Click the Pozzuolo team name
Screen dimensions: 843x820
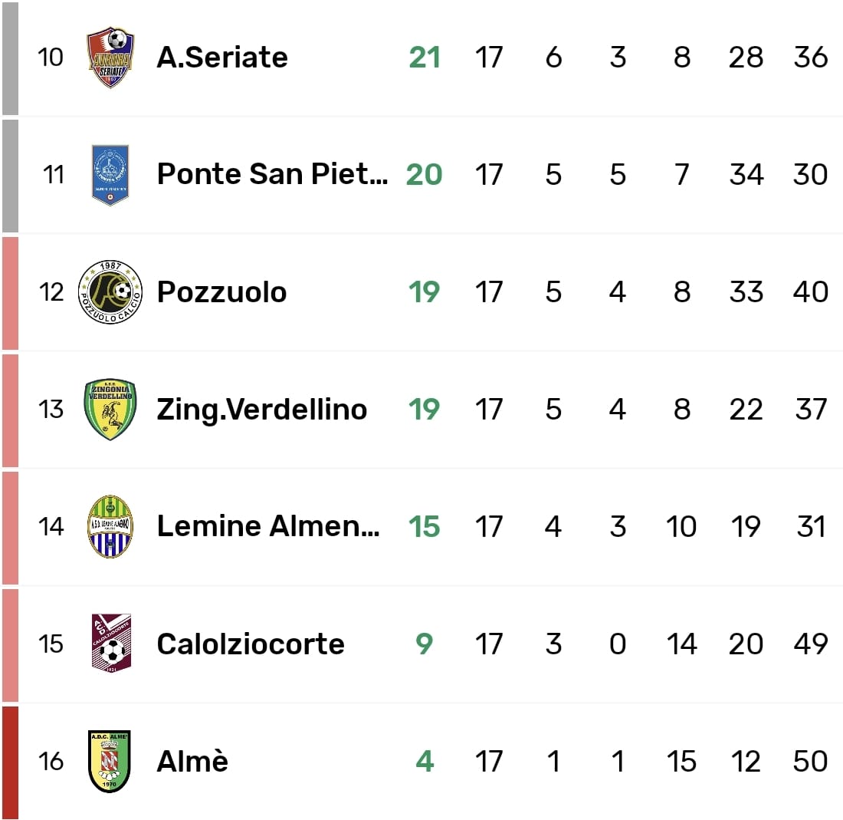click(221, 292)
